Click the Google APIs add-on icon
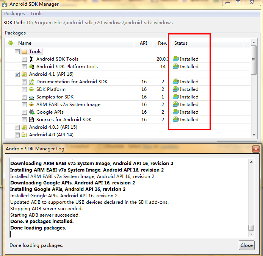 click(31, 112)
